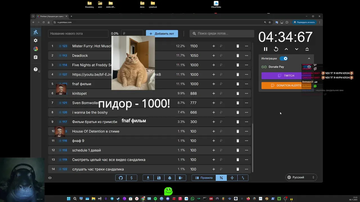Delete the Mister Furry lot
Image resolution: width=360 pixels, height=202 pixels.
point(238,46)
